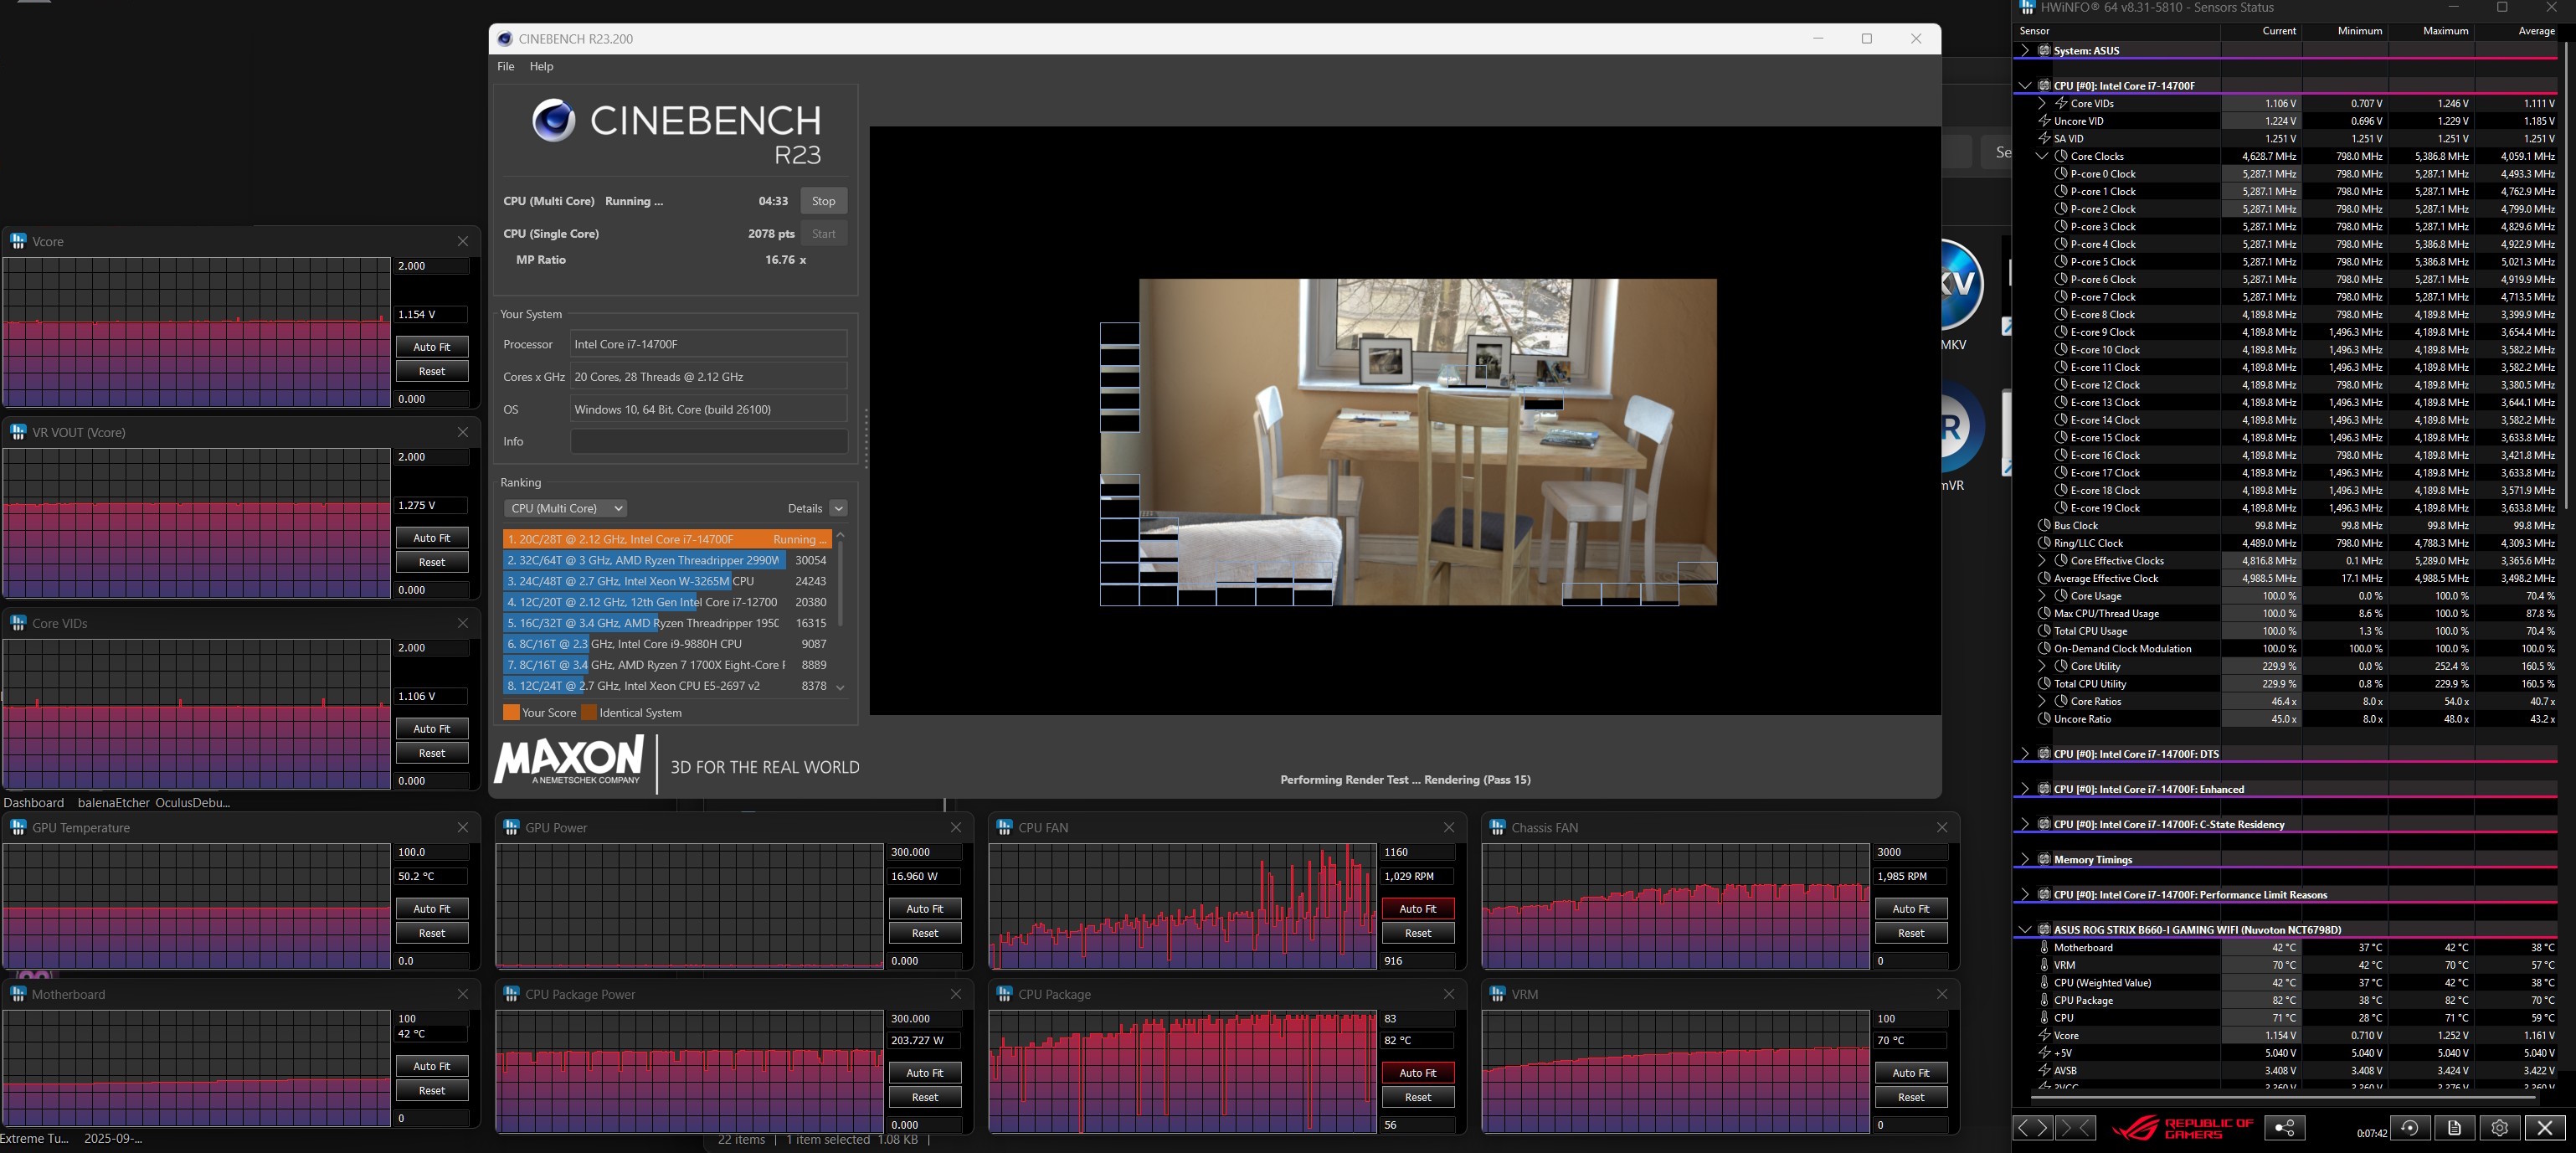2576x1153 pixels.
Task: Open HWiNFO remote sharing network icon
Action: coord(2285,1128)
